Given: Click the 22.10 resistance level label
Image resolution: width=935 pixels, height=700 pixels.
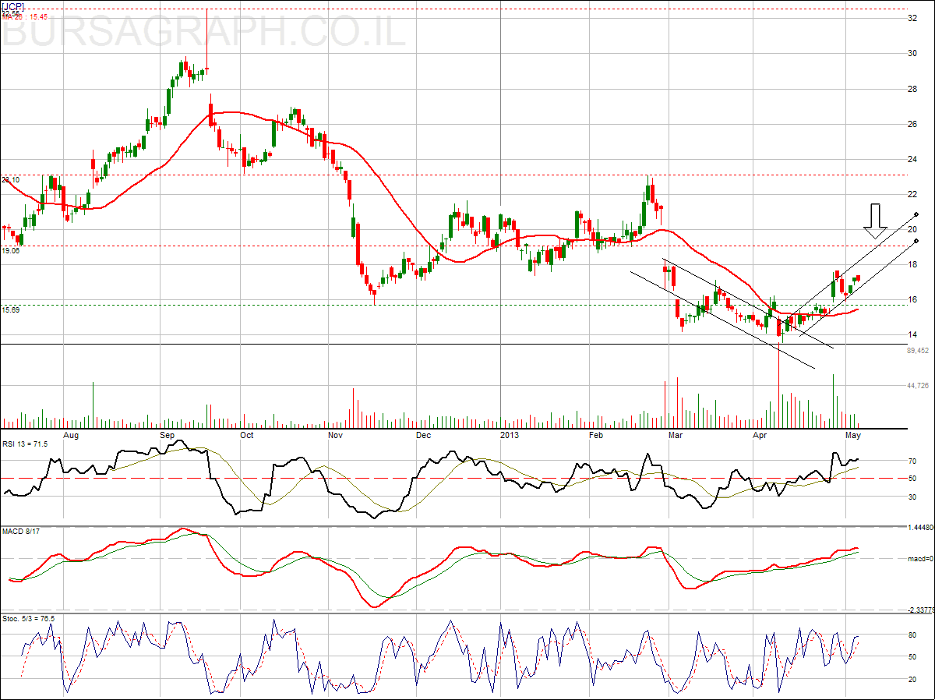Looking at the screenshot, I should (x=10, y=179).
